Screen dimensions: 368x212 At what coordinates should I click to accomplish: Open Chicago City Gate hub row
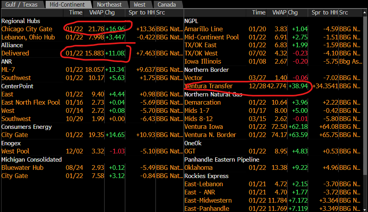click(x=92, y=29)
